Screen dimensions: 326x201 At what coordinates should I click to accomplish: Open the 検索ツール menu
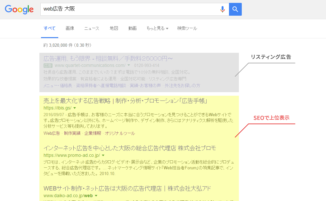187,28
